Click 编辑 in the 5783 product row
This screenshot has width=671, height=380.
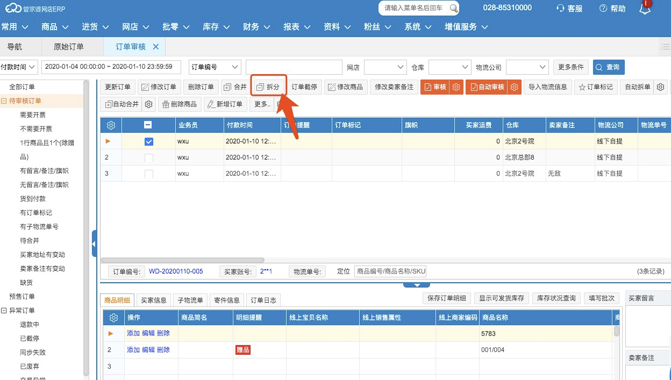tap(148, 333)
